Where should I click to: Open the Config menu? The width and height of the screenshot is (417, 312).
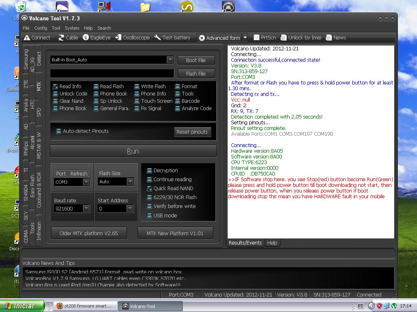pyautogui.click(x=40, y=28)
